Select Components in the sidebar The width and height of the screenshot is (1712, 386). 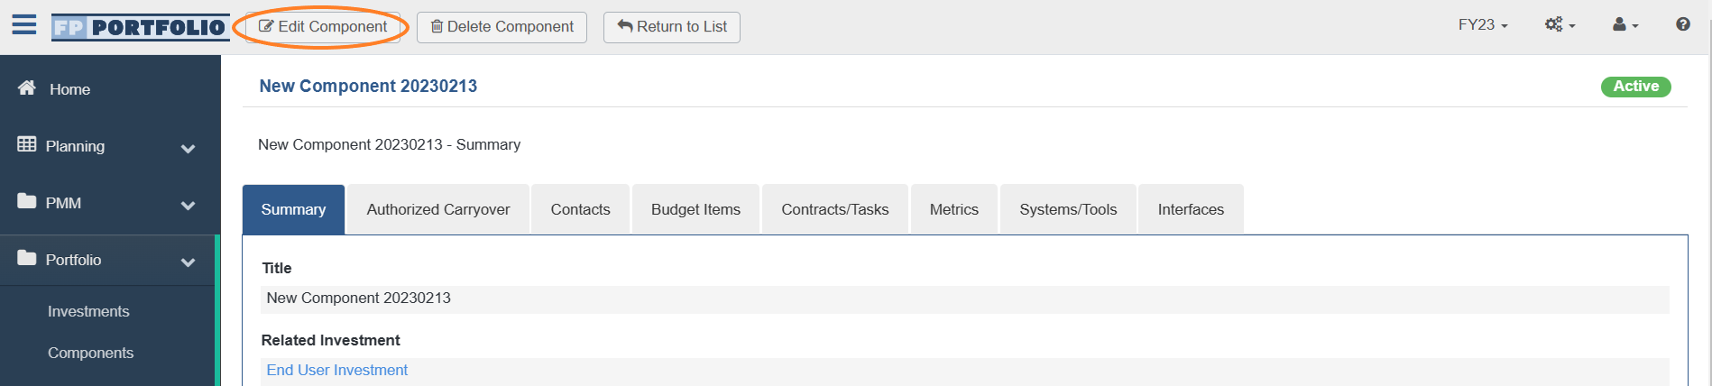tap(90, 353)
